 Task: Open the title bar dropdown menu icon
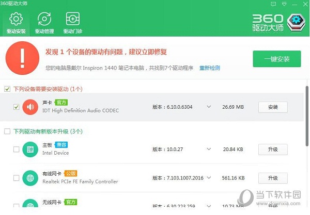coord(284,4)
